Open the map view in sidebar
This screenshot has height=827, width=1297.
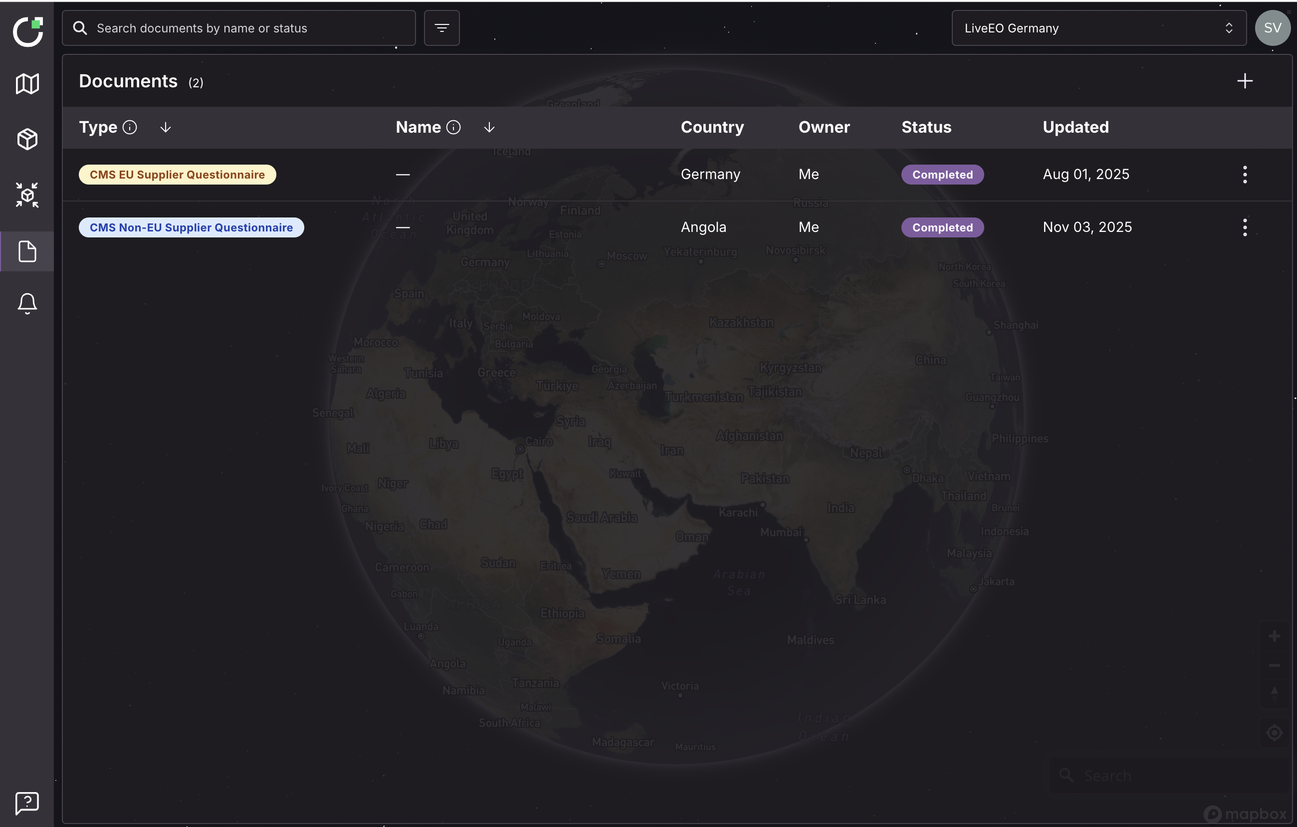27,83
